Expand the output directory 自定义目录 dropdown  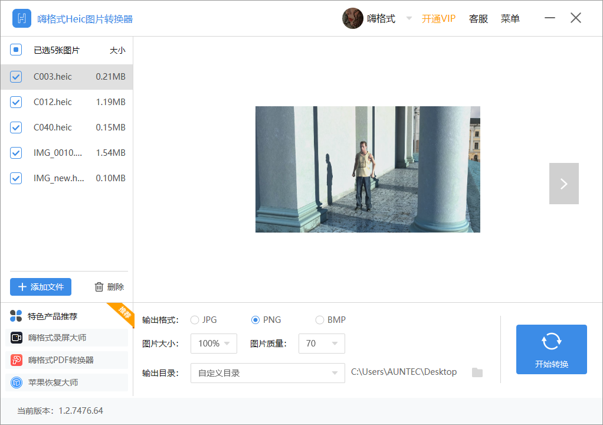click(x=267, y=373)
